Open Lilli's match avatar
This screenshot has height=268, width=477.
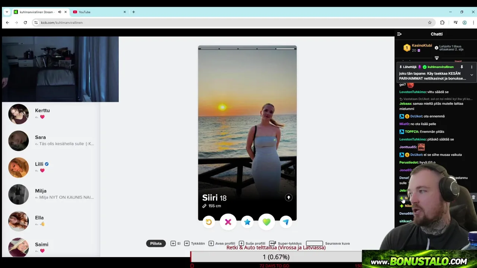pos(18,167)
